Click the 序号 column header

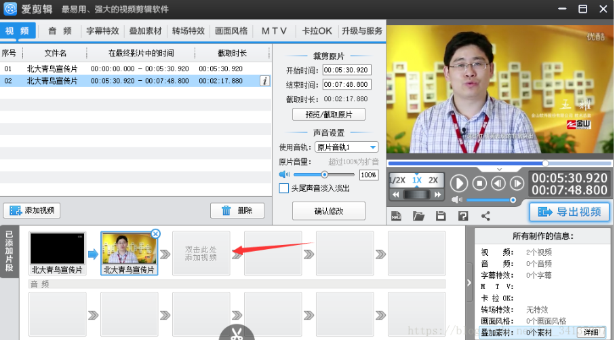(x=9, y=53)
